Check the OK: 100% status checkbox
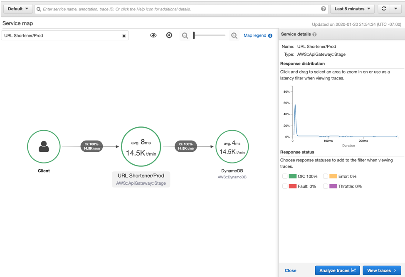 [285, 176]
